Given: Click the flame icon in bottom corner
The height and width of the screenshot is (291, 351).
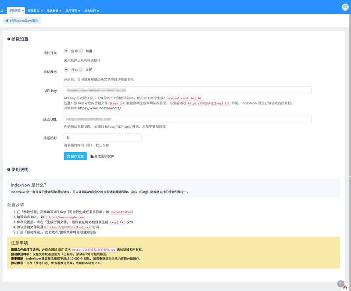Looking at the screenshot, I should pyautogui.click(x=345, y=287).
